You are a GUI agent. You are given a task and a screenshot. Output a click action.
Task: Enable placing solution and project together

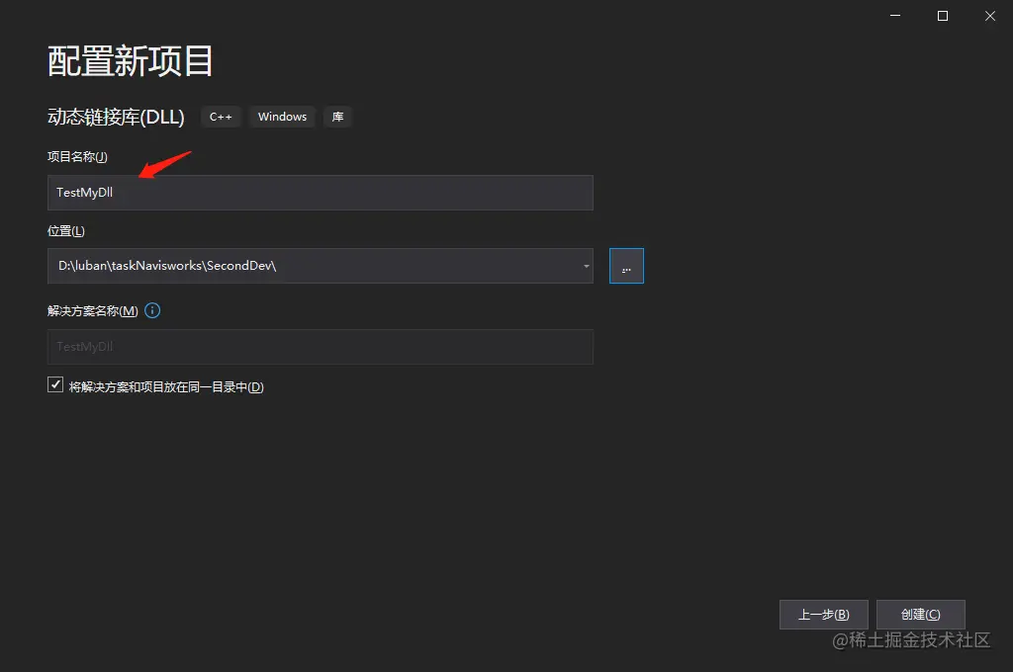click(x=55, y=383)
